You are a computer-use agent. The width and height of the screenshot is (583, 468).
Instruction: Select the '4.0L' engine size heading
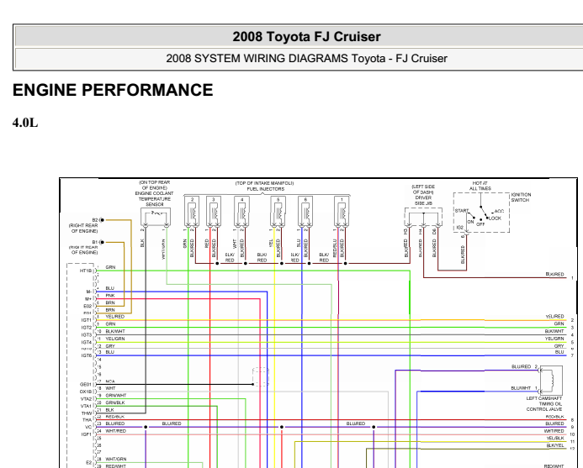coord(25,122)
